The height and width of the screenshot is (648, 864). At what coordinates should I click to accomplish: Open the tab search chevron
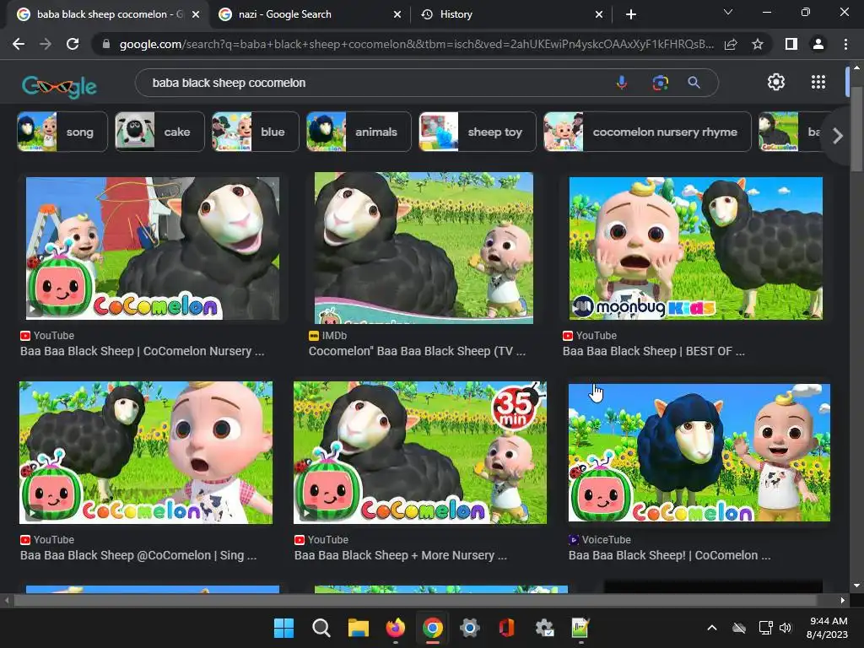(728, 12)
